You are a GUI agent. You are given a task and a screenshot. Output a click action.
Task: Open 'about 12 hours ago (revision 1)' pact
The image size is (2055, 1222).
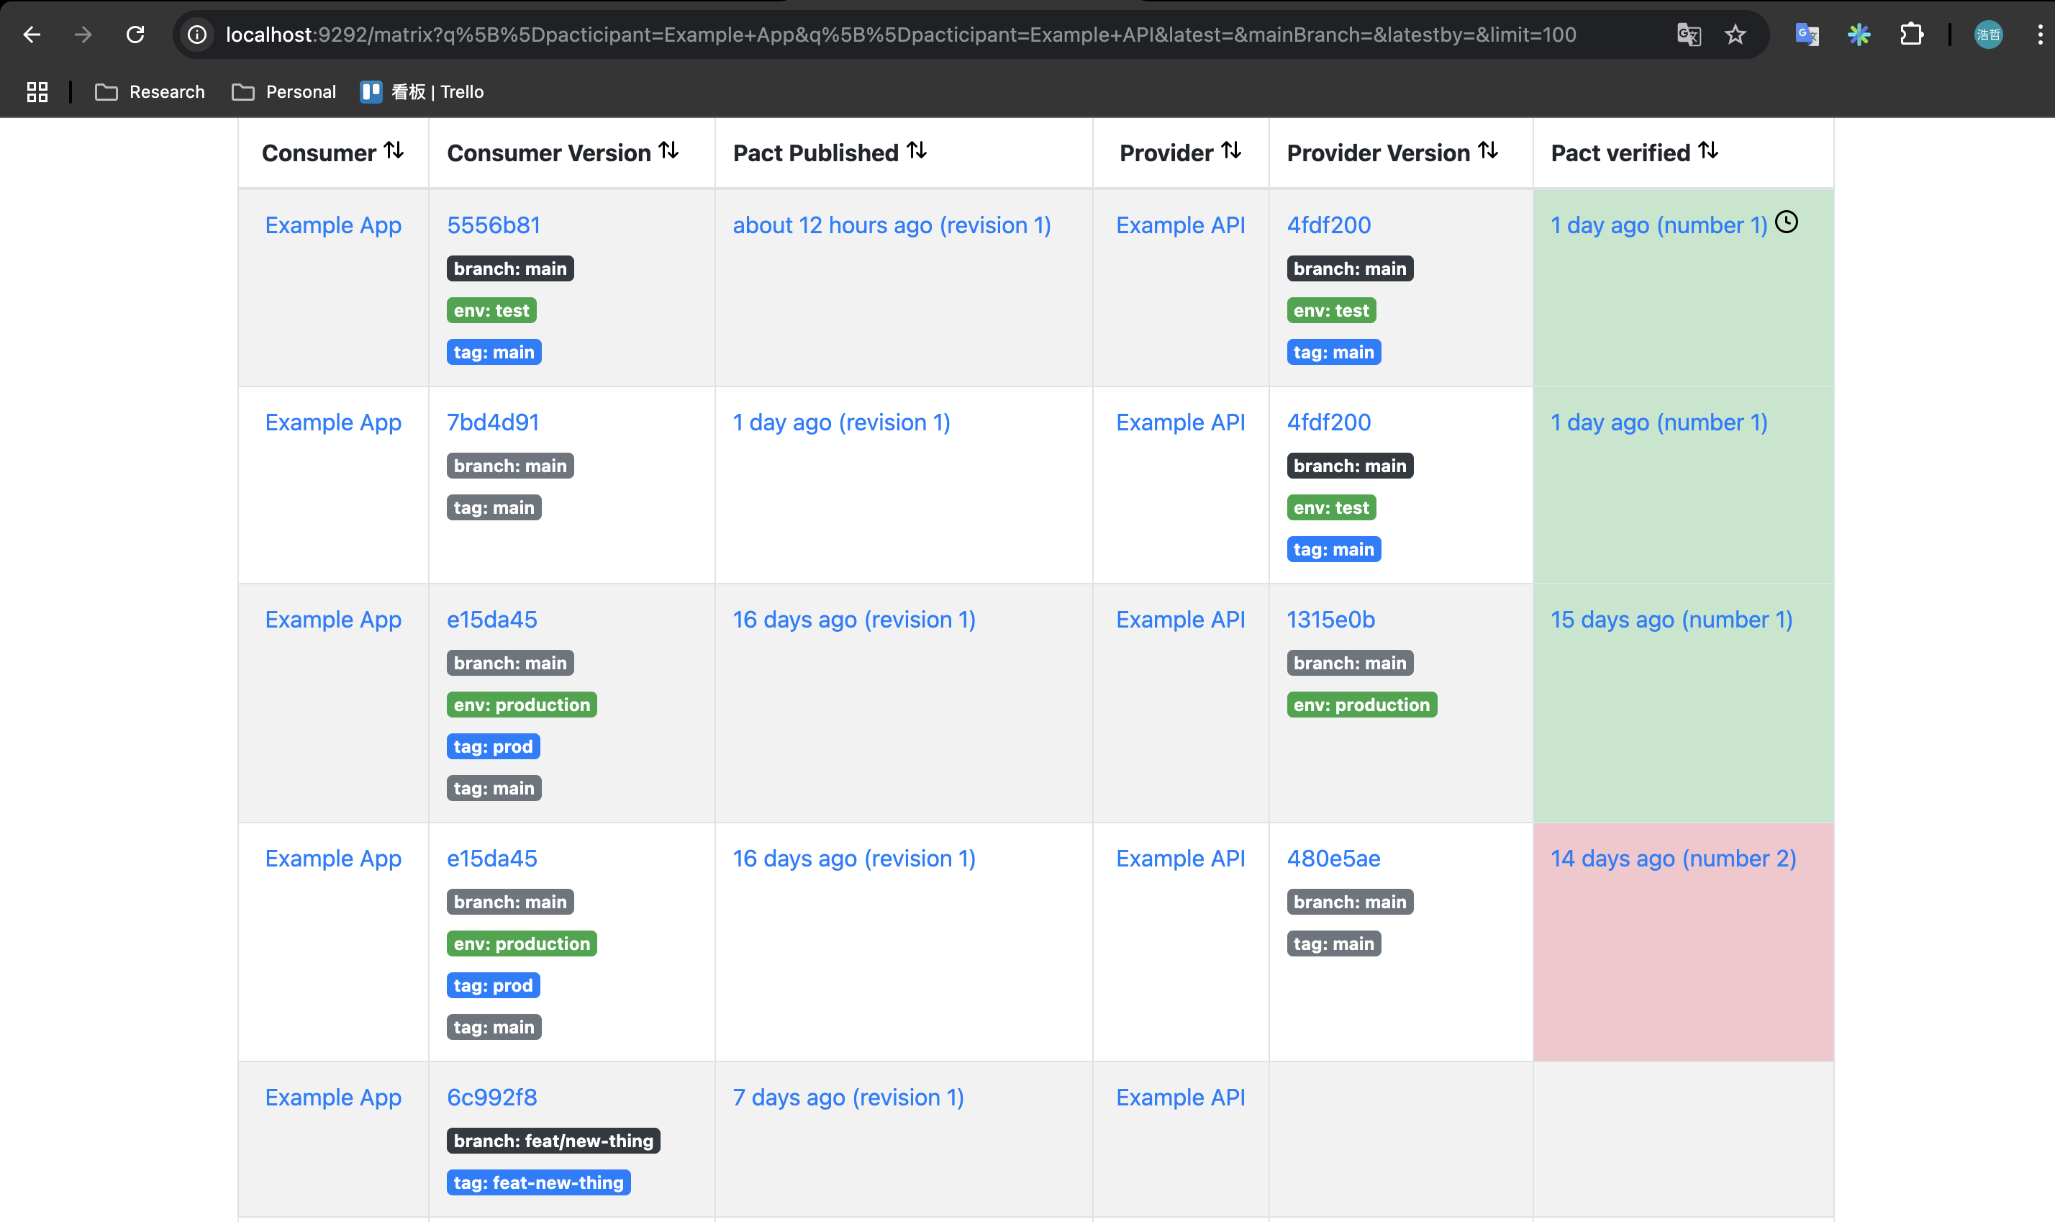point(892,225)
